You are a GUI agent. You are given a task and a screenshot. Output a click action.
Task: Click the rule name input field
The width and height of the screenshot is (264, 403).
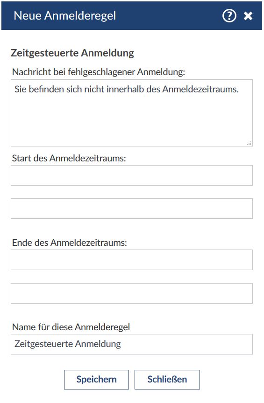coord(132,344)
